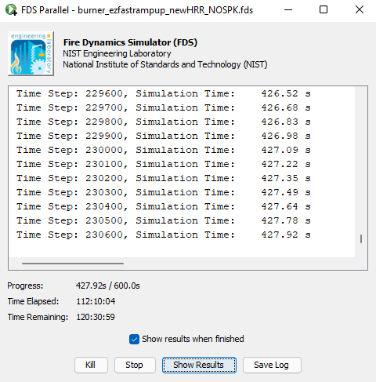Minimize the FDS Parallel window
The height and width of the screenshot is (382, 376).
click(x=288, y=10)
